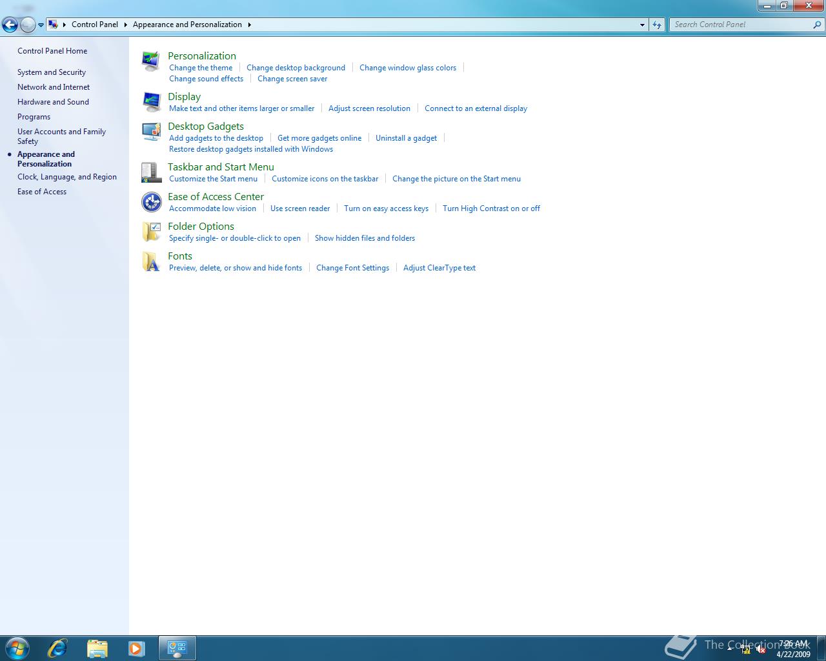Go to Control Panel Home
This screenshot has width=826, height=661.
[52, 51]
